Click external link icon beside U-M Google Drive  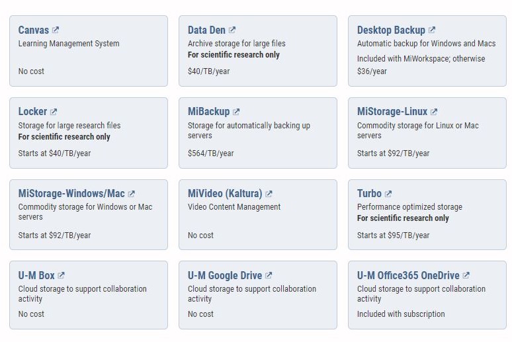(x=269, y=275)
